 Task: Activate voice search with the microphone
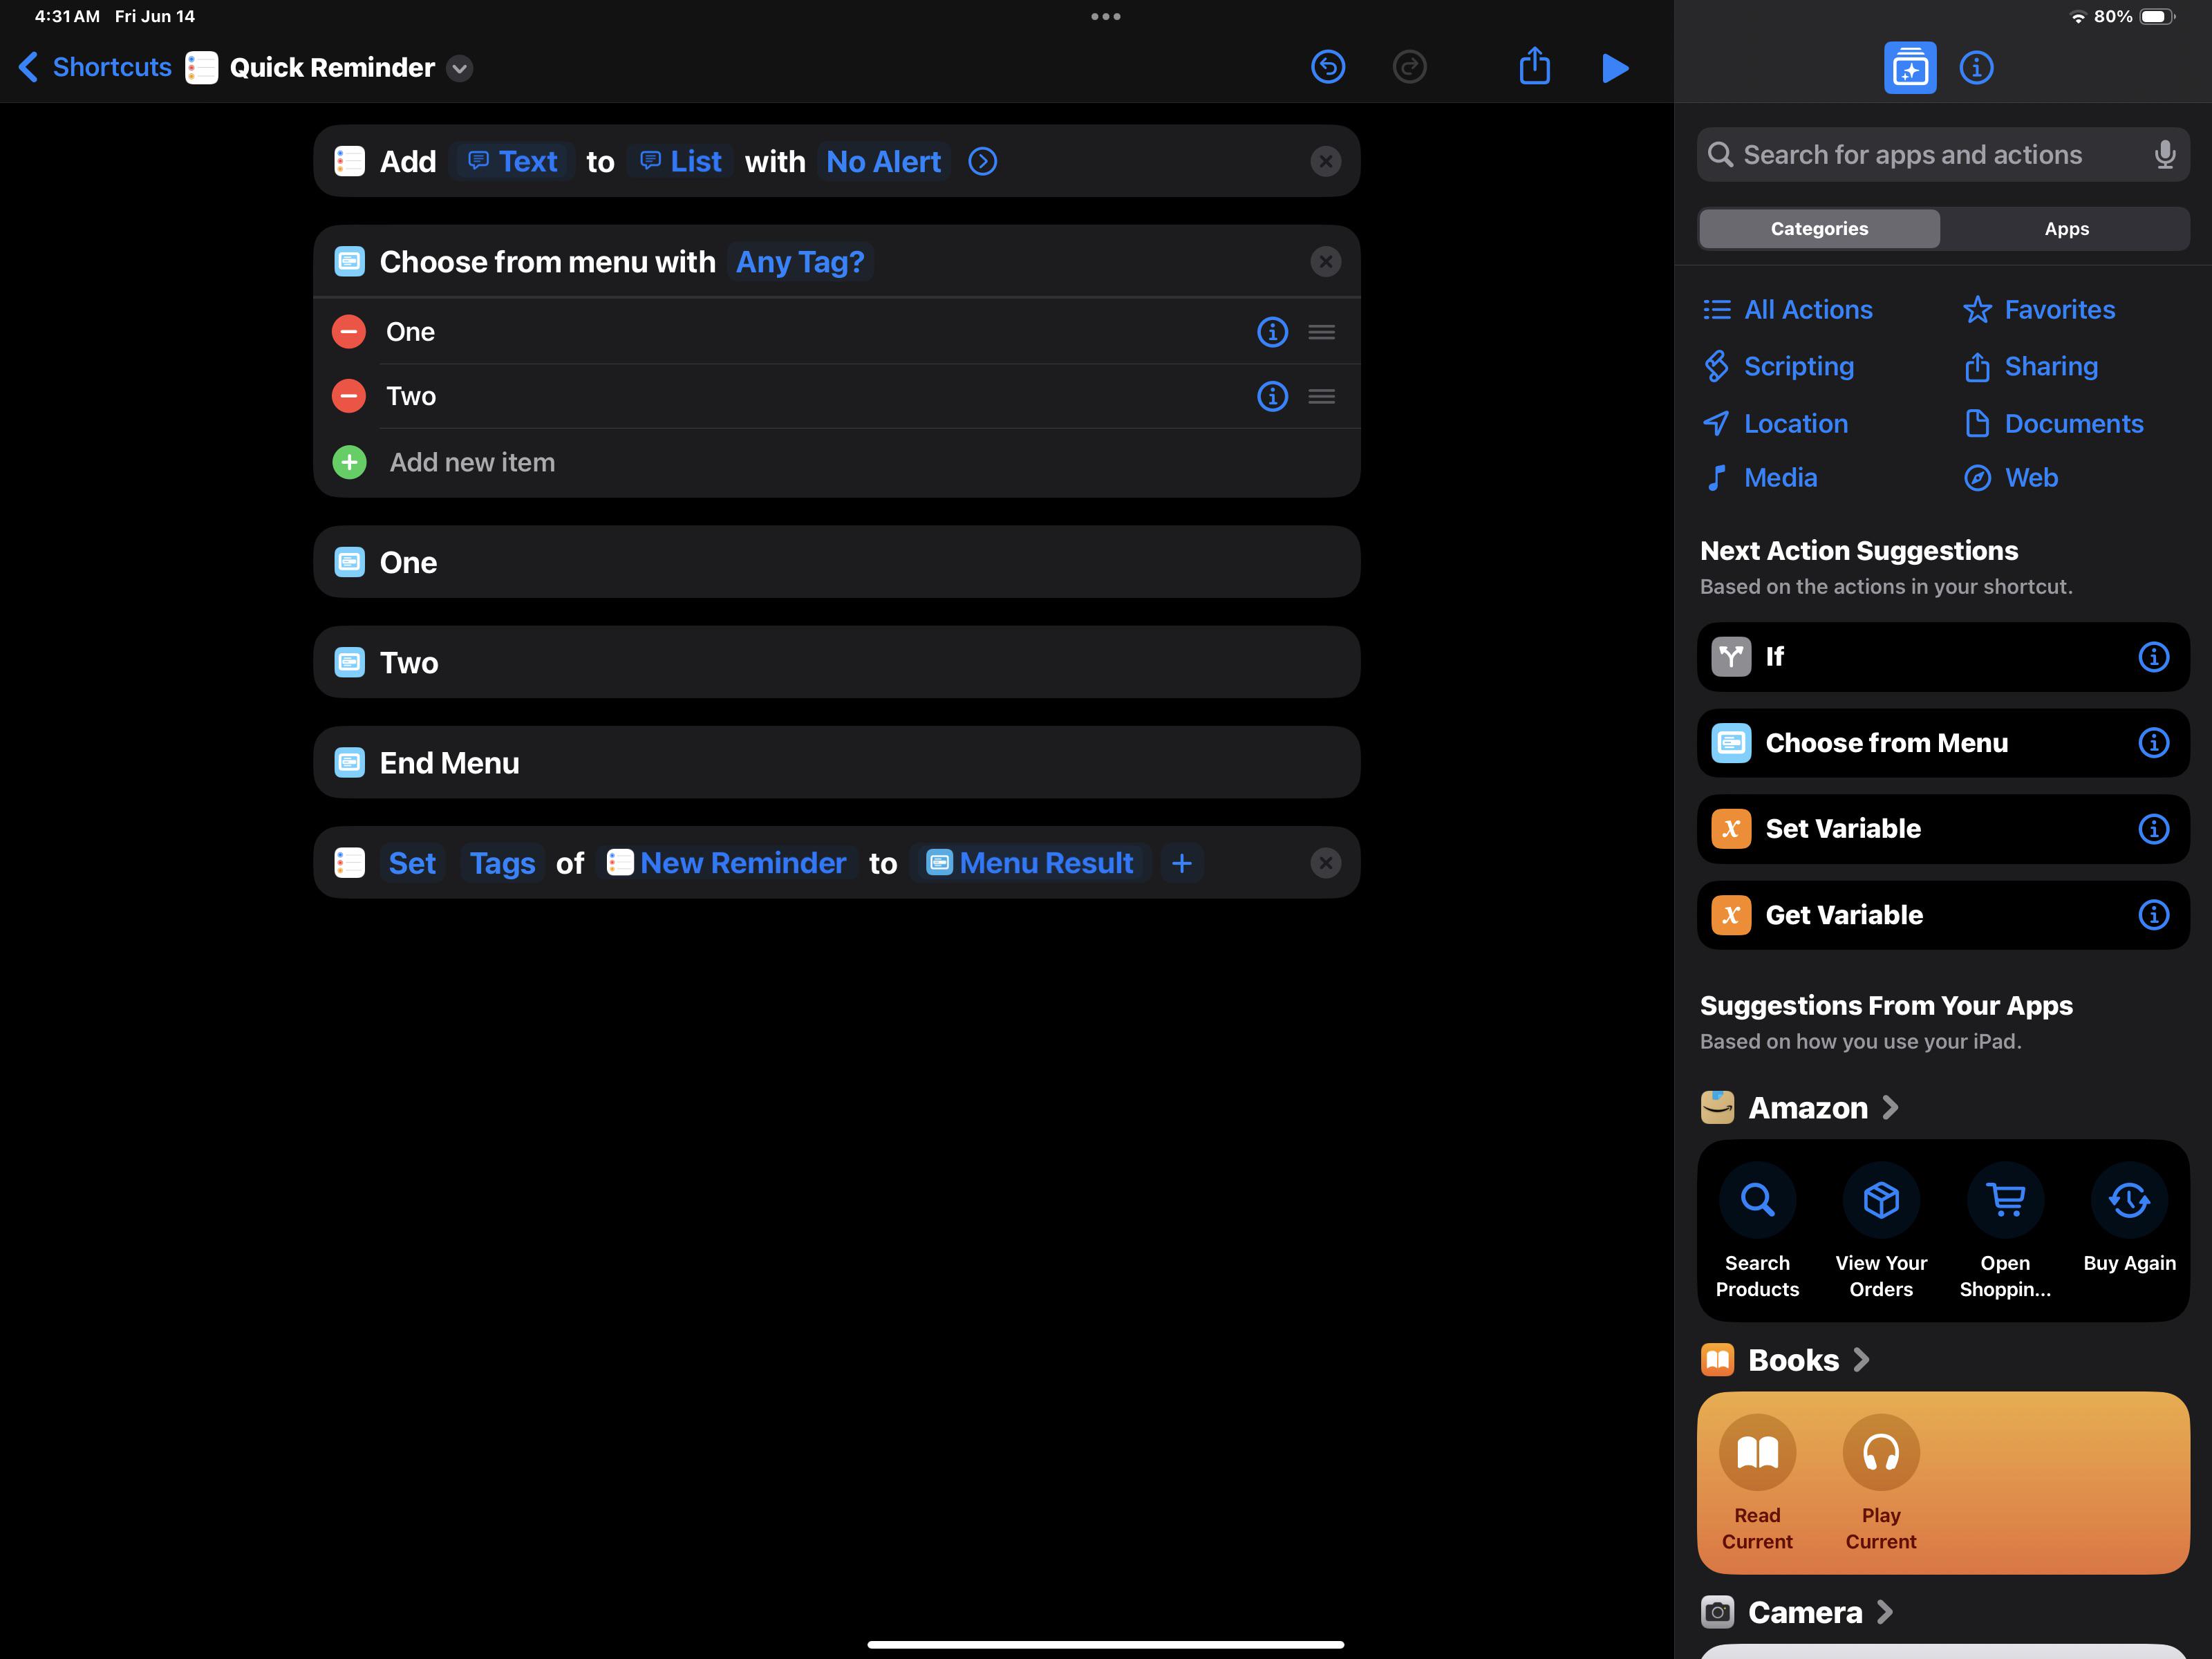click(x=2164, y=154)
